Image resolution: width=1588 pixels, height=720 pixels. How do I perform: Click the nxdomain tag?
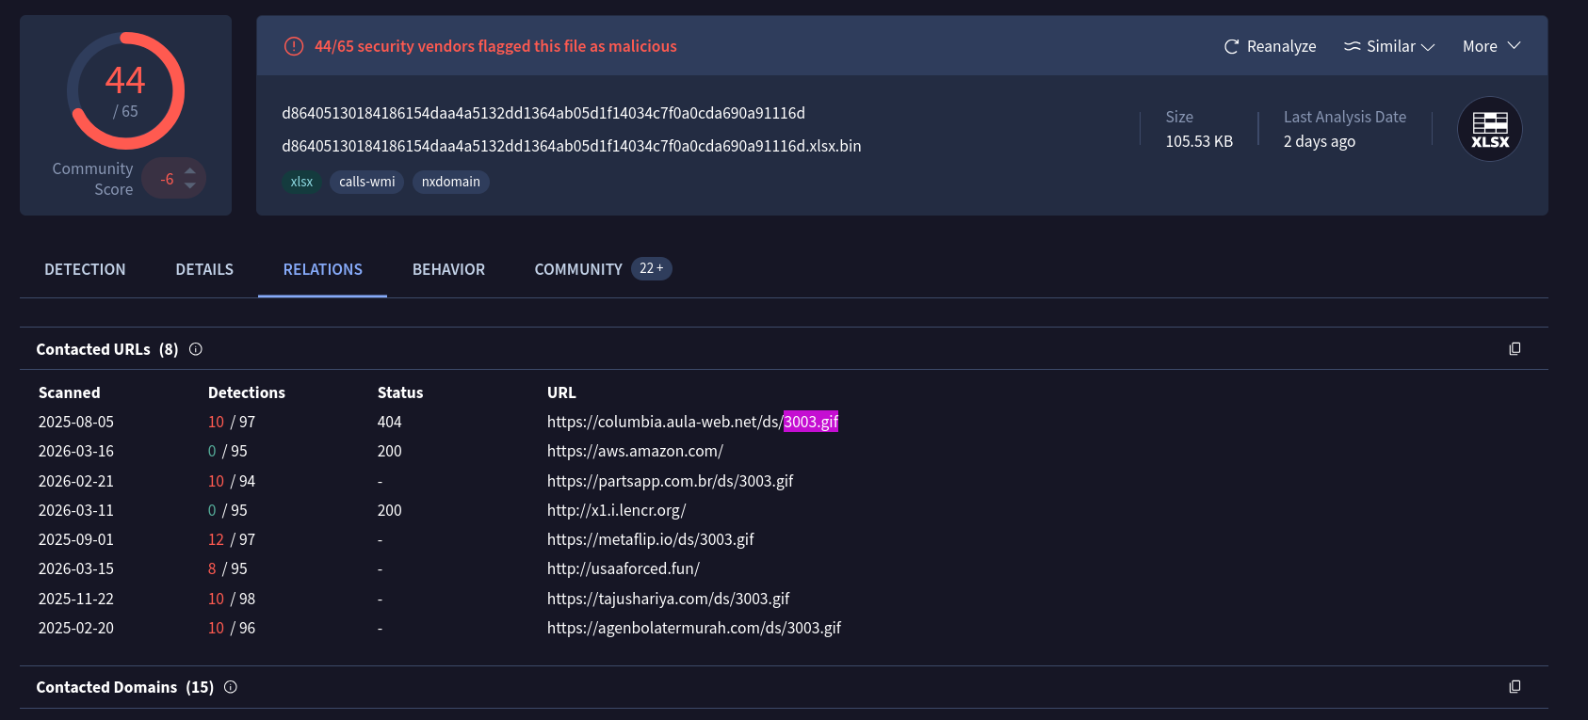click(450, 182)
